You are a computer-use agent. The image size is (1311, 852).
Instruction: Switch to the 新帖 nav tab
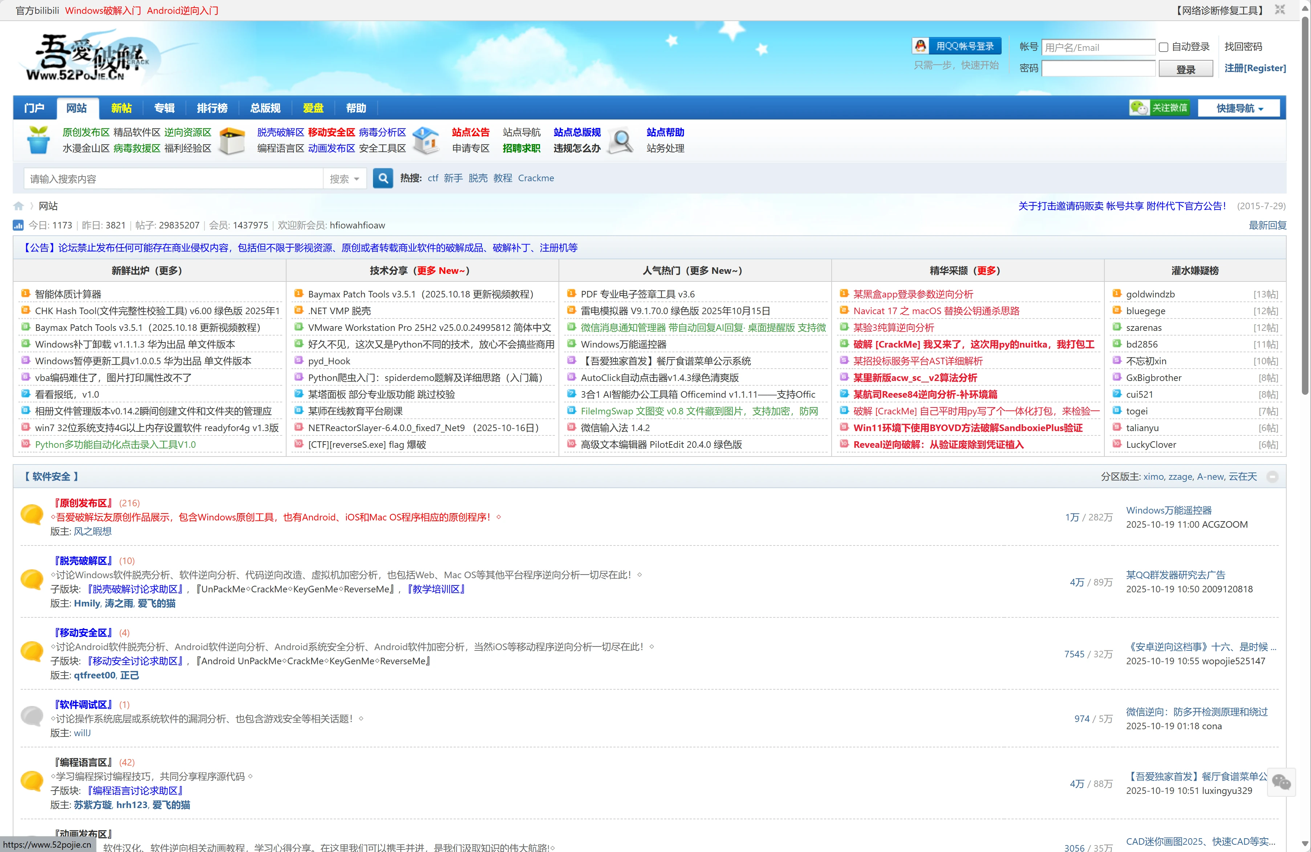tap(121, 108)
